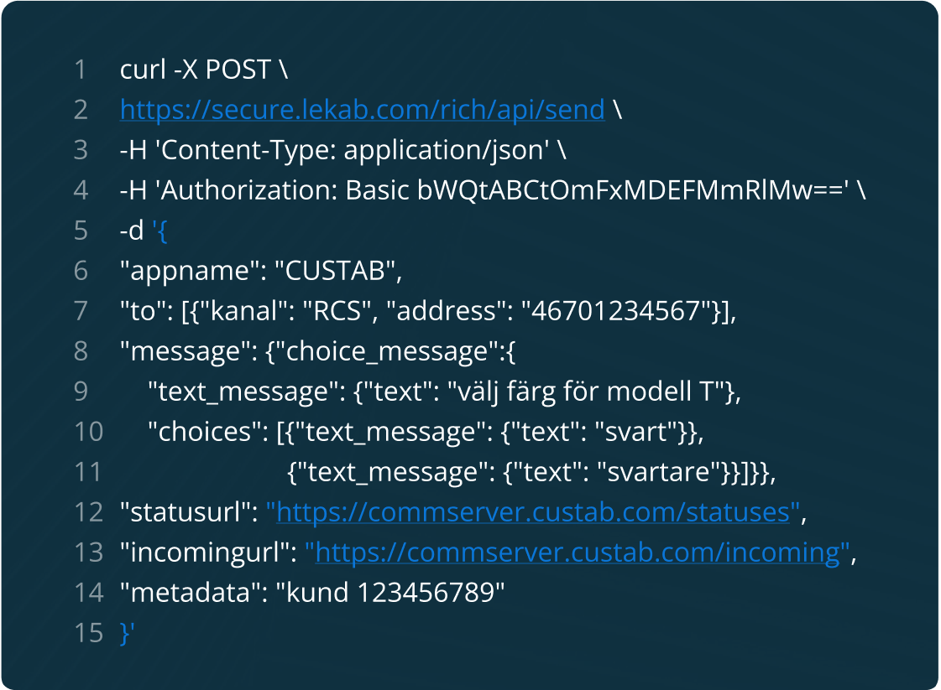Open the commserver statuses URL link
This screenshot has height=690, width=941.
pyautogui.click(x=534, y=512)
